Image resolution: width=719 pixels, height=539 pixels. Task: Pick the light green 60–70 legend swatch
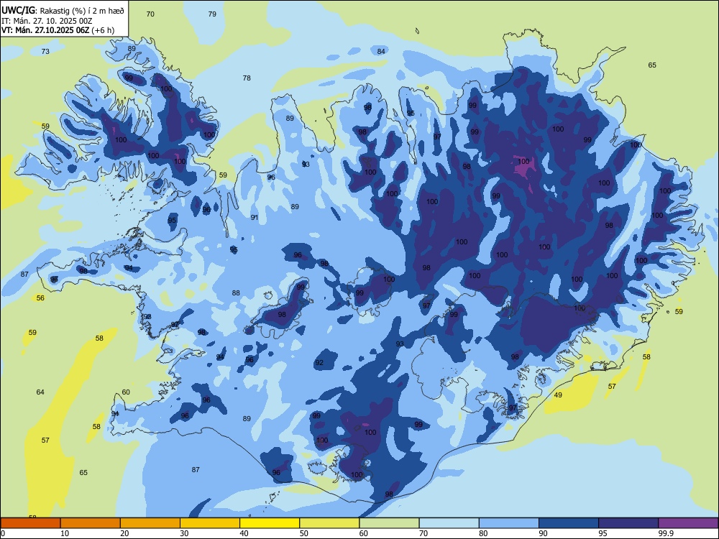(x=389, y=523)
